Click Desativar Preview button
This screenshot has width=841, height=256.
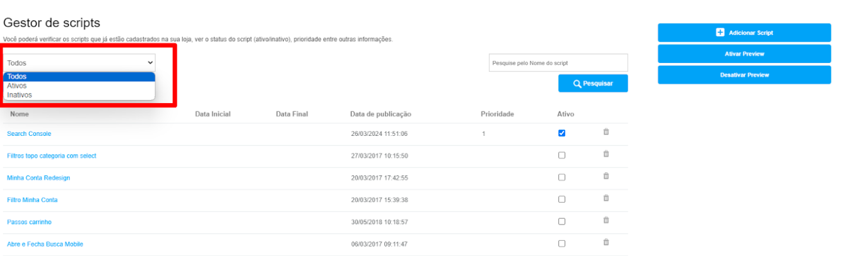pyautogui.click(x=744, y=75)
